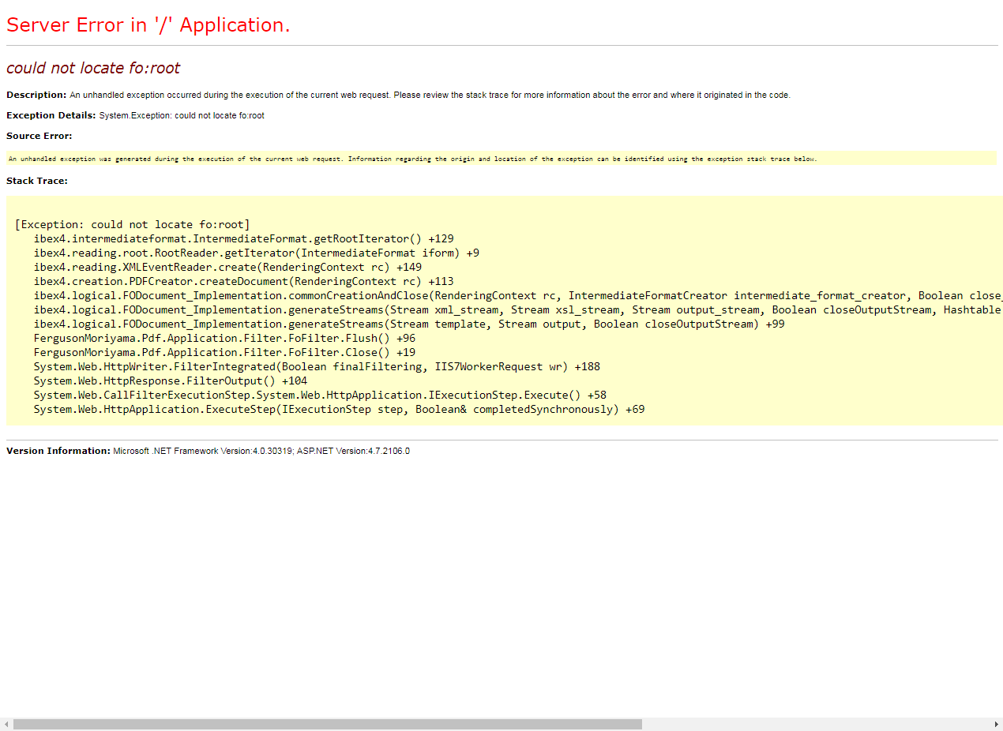Click the 'Version Information:' label
Screen dimensions: 1003x731
pos(58,451)
